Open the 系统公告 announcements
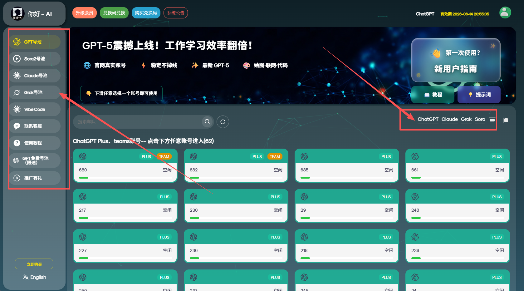Viewport: 524px width, 291px height. (x=175, y=13)
